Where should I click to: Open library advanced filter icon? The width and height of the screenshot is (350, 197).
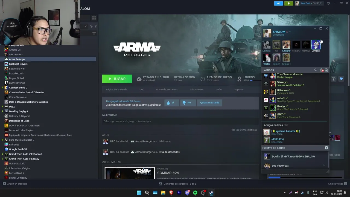(x=94, y=33)
